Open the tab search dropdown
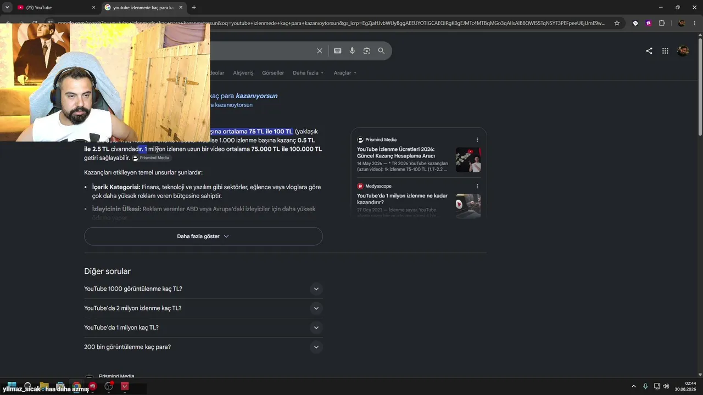This screenshot has height=395, width=703. coord(7,8)
